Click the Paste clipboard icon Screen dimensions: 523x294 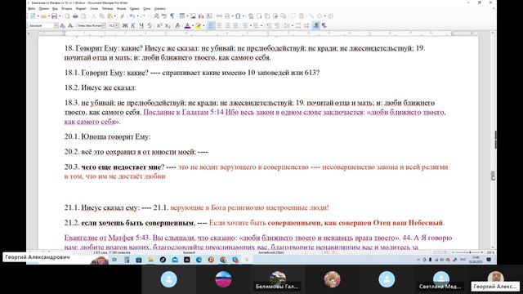(110, 16)
